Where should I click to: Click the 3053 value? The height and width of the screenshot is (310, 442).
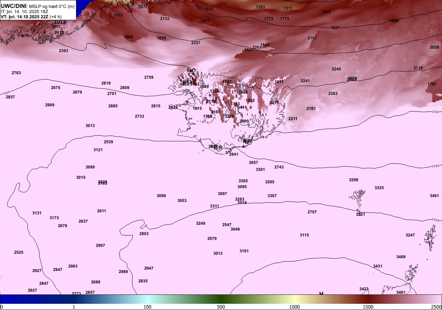tap(182, 201)
